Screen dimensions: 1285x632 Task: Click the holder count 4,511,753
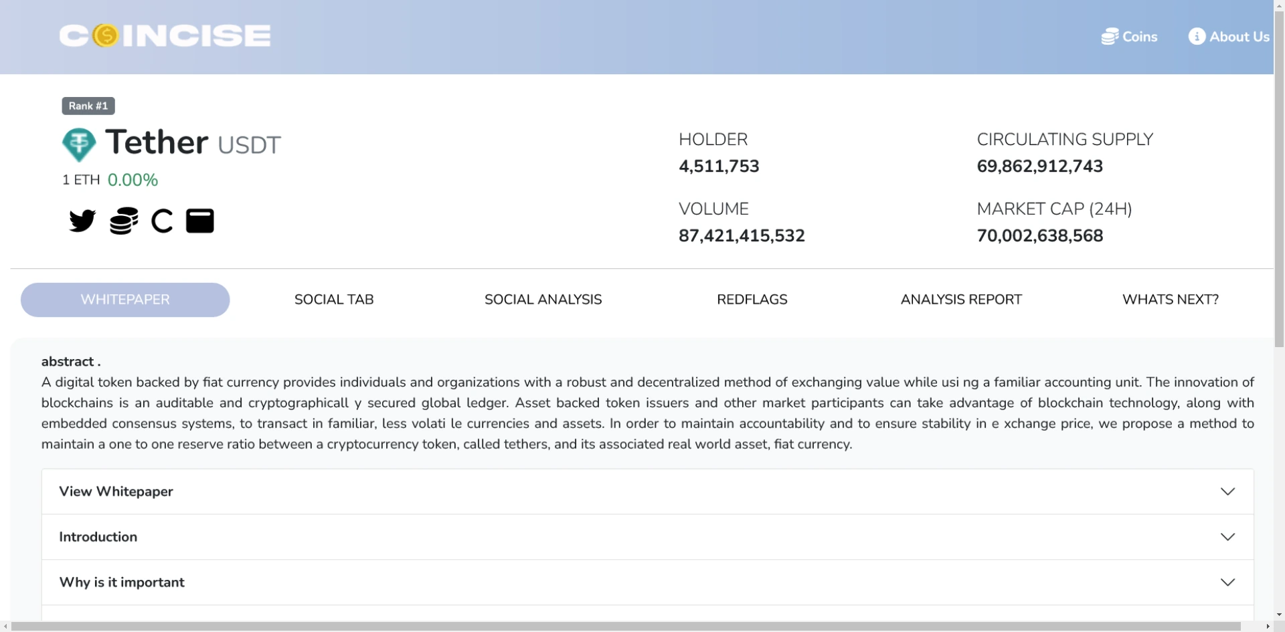pos(719,167)
